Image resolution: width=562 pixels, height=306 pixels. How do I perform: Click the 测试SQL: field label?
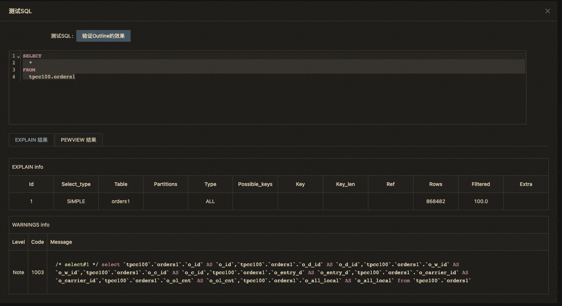(x=62, y=36)
